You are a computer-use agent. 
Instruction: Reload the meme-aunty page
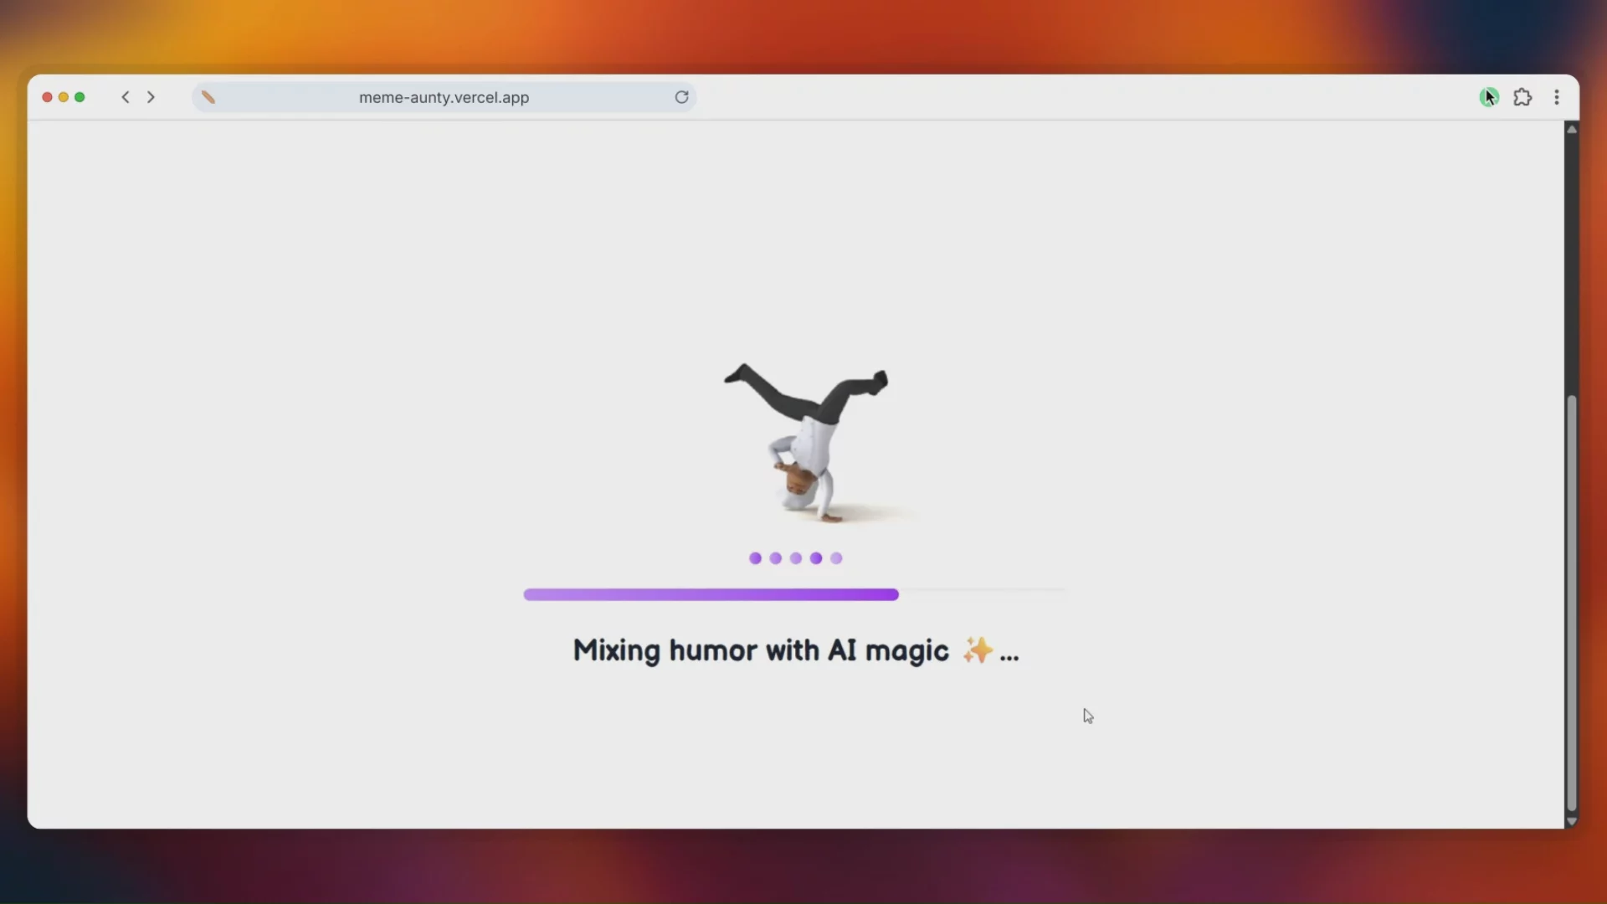pyautogui.click(x=681, y=97)
